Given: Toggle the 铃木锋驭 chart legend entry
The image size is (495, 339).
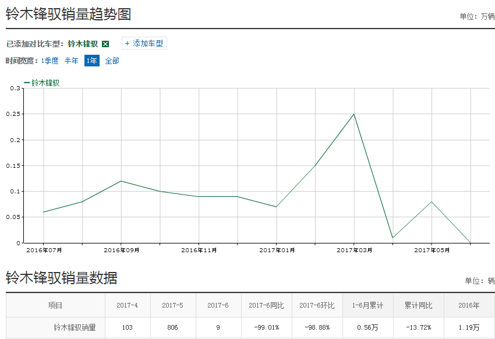Looking at the screenshot, I should pyautogui.click(x=42, y=83).
